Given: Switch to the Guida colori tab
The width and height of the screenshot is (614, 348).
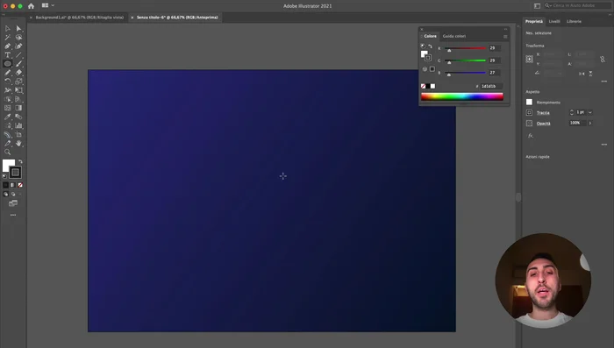Looking at the screenshot, I should coord(454,36).
